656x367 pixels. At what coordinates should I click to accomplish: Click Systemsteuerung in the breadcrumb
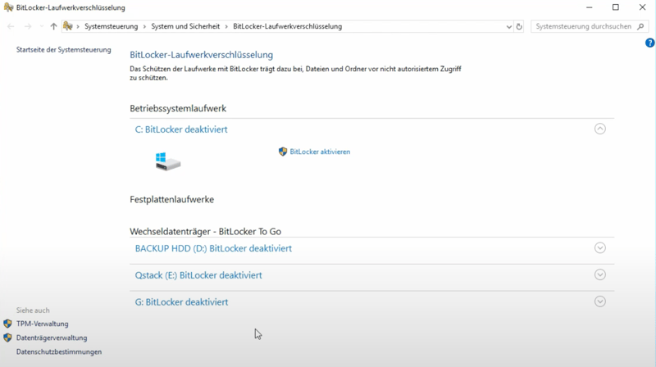click(x=111, y=26)
